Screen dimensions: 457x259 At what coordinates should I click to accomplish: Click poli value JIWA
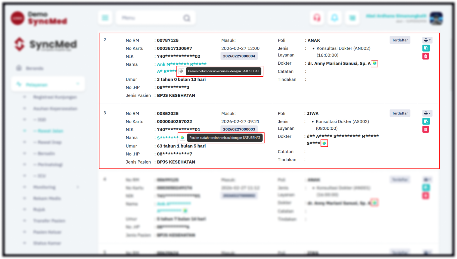point(313,114)
